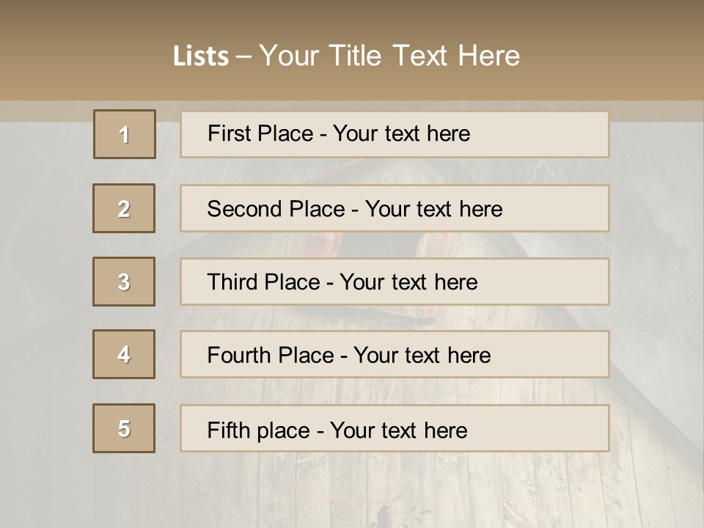Click "Your text here" after Third Place
Image resolution: width=704 pixels, height=528 pixels.
[408, 282]
